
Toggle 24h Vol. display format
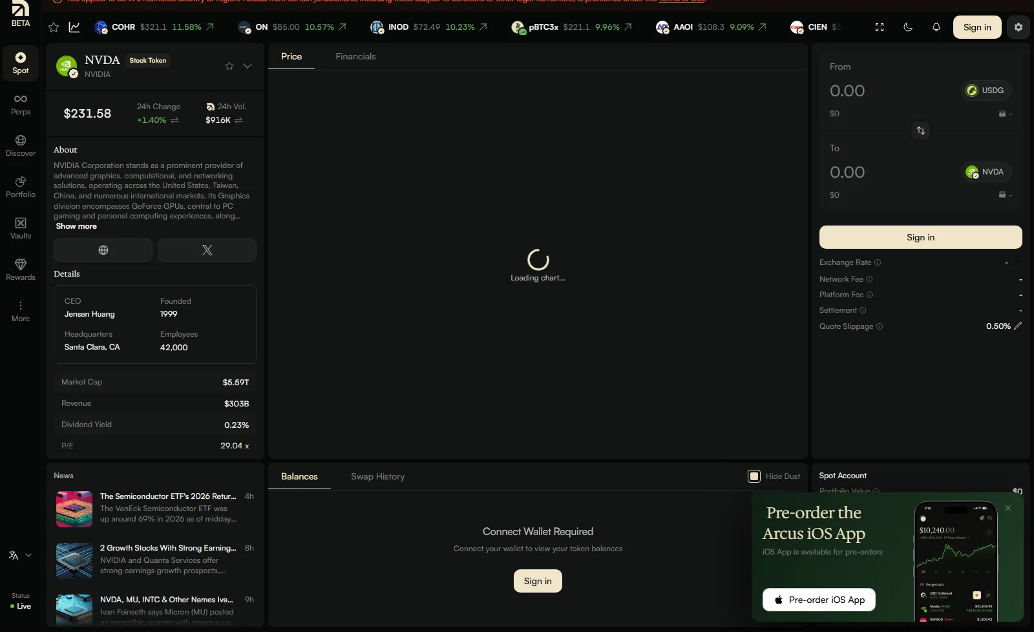238,120
